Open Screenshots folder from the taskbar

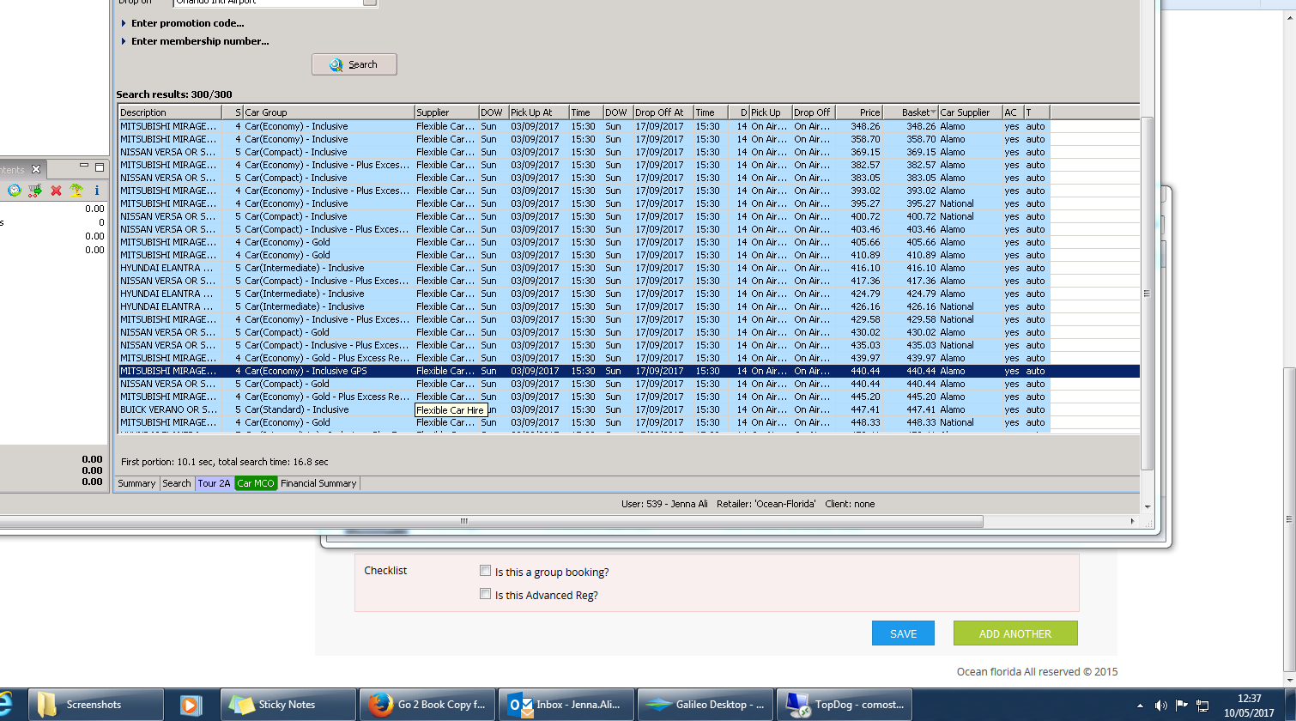[96, 705]
